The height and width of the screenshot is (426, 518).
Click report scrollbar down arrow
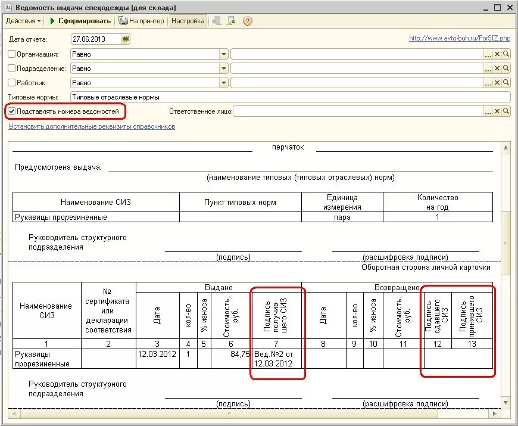(x=505, y=403)
